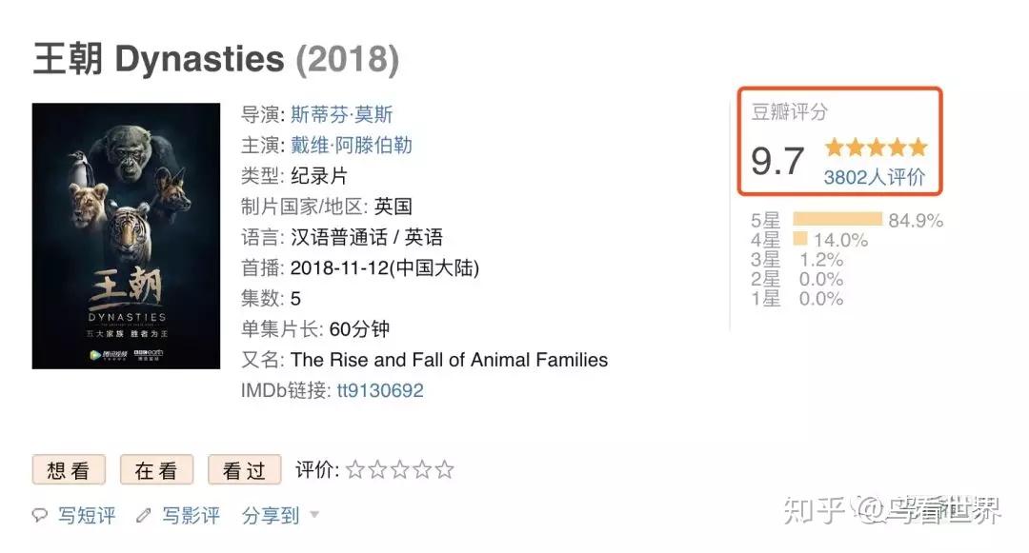The height and width of the screenshot is (553, 1029).
Task: Mark the show as 想看
Action: coord(69,470)
